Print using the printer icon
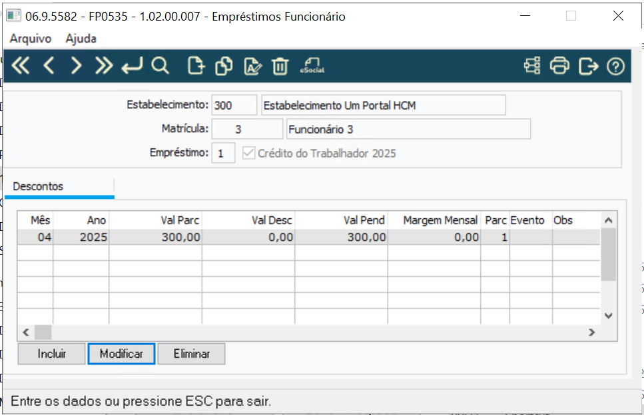The height and width of the screenshot is (415, 644). pyautogui.click(x=560, y=66)
